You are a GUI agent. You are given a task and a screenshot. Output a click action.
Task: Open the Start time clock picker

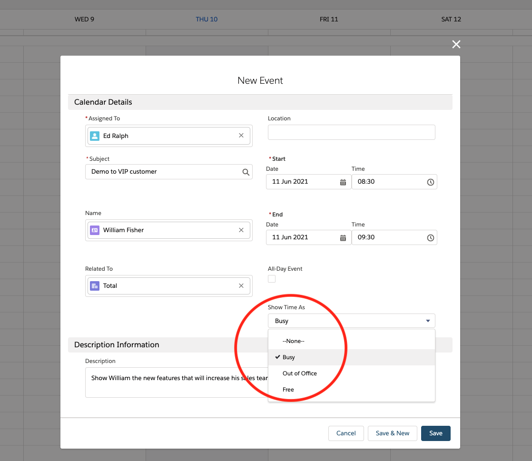pos(430,182)
